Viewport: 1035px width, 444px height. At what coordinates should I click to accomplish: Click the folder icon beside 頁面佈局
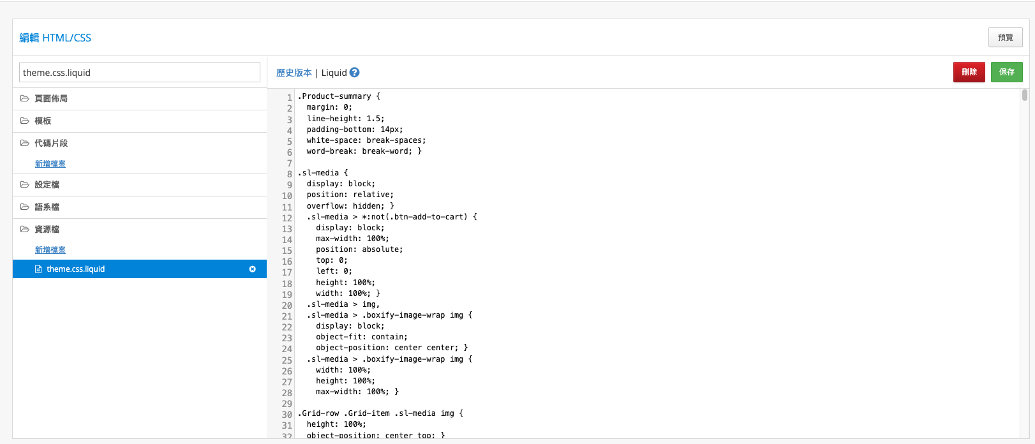coord(25,98)
